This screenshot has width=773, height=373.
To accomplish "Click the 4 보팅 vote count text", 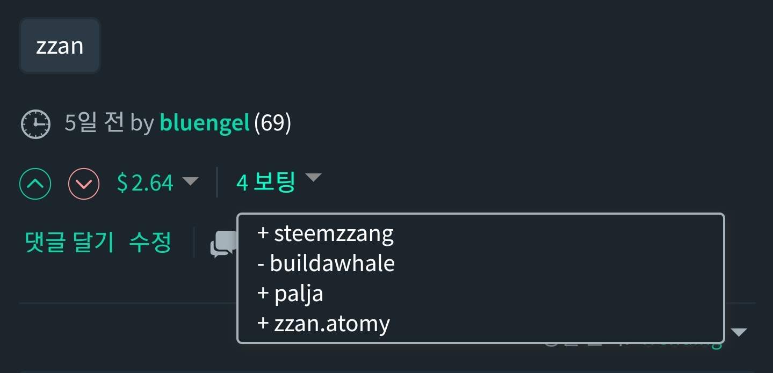I will pos(266,183).
